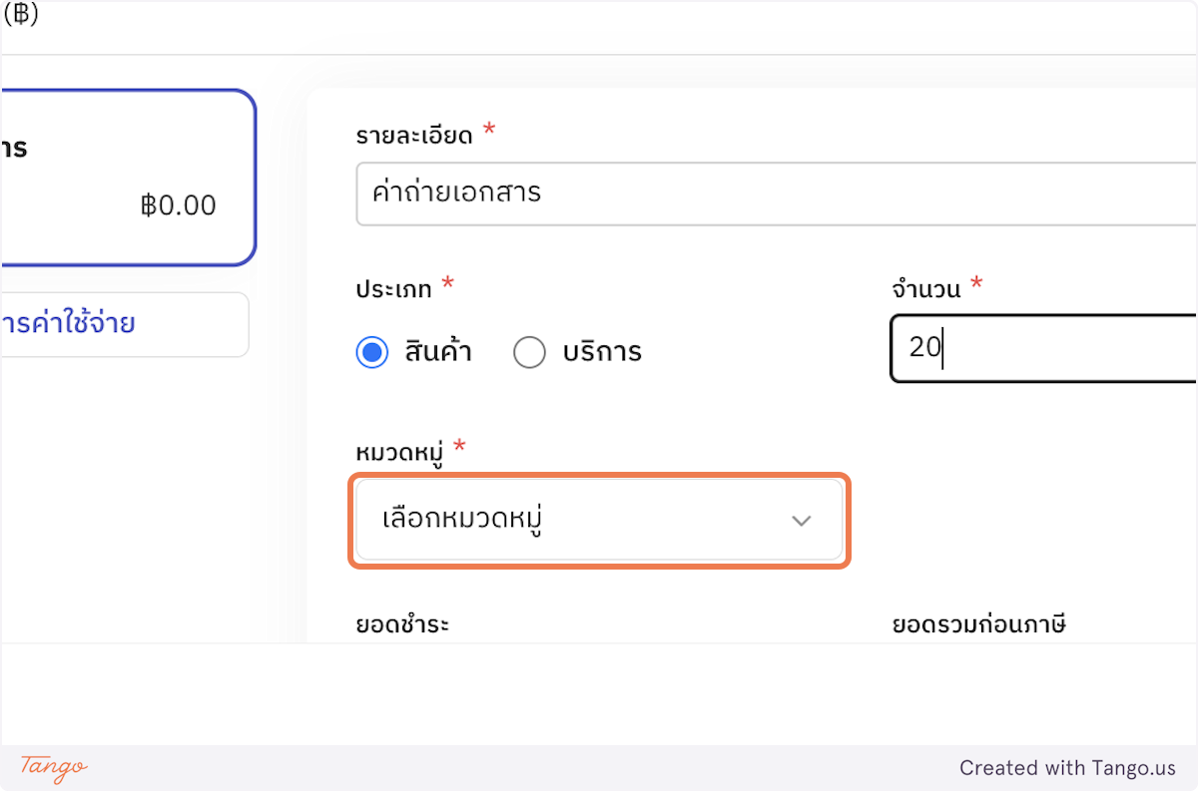Open the เลือกหมวดหมู่ dropdown
1198x791 pixels.
click(x=599, y=520)
